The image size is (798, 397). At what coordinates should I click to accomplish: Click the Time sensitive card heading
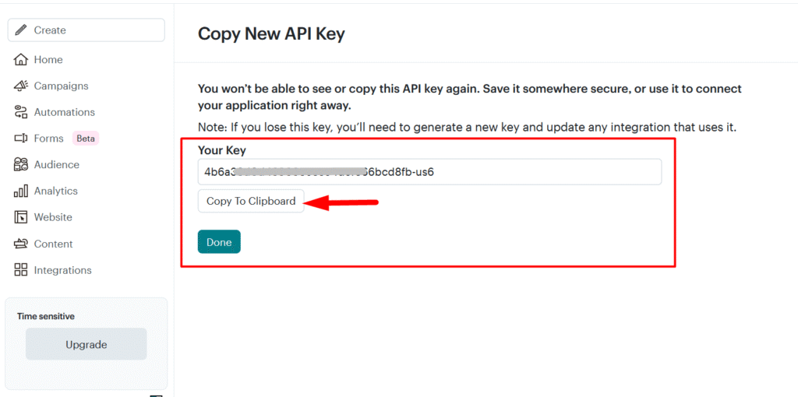(46, 316)
